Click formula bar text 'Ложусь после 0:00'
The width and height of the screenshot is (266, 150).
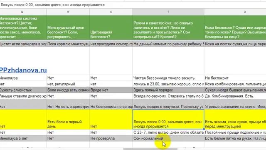tap(17, 5)
